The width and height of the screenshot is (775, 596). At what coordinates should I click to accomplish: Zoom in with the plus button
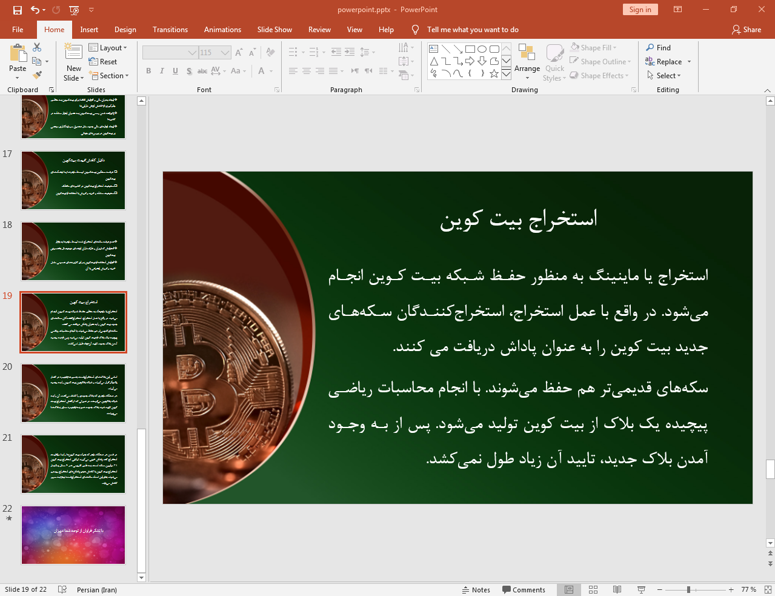click(731, 589)
